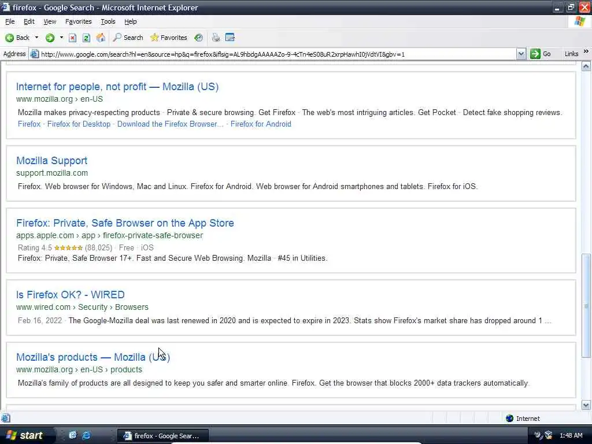Click the status bar page icon
592x444 pixels.
coord(6,419)
